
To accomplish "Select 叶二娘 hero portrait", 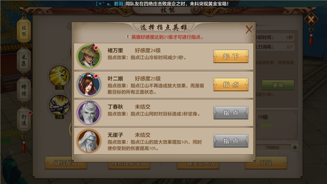I will (x=89, y=85).
